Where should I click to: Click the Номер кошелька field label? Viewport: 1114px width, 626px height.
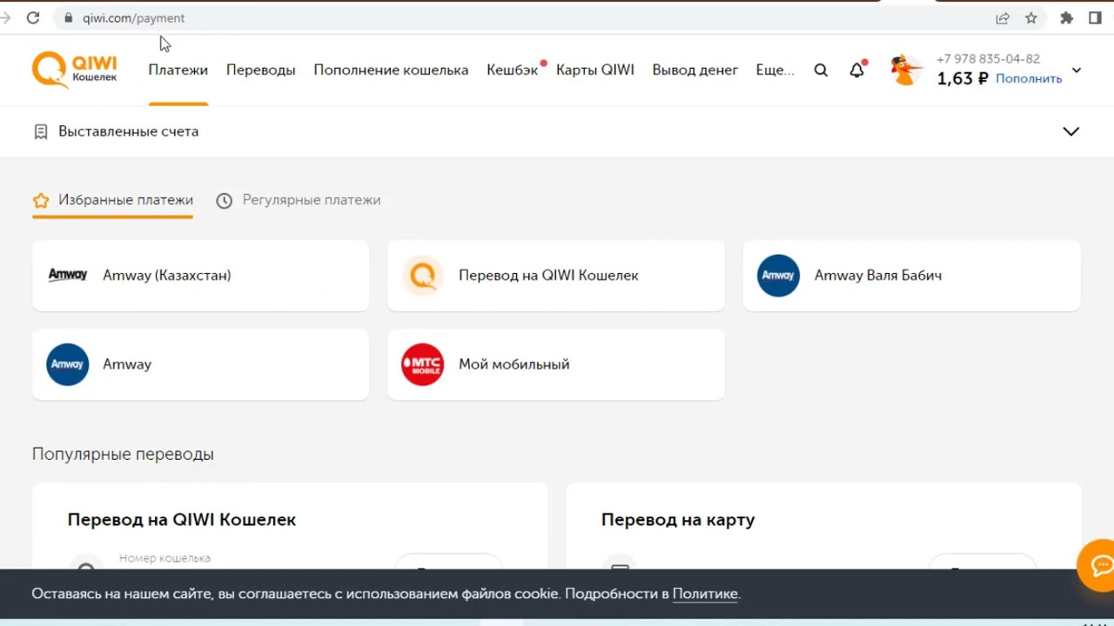(x=164, y=558)
